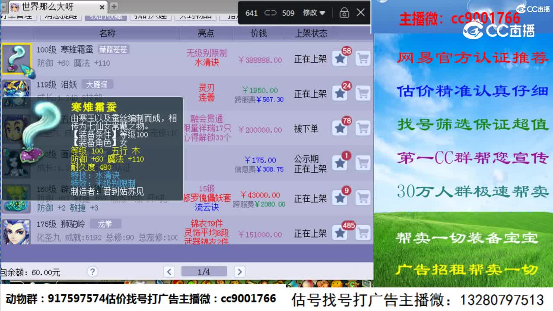
Task: Open the 修改 dropdown
Action: coord(314,13)
